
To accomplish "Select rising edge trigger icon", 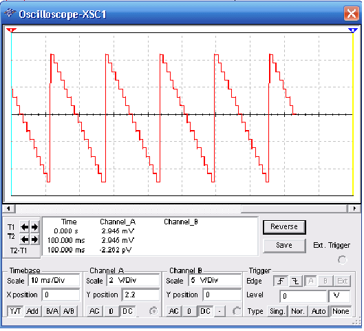I will click(281, 281).
